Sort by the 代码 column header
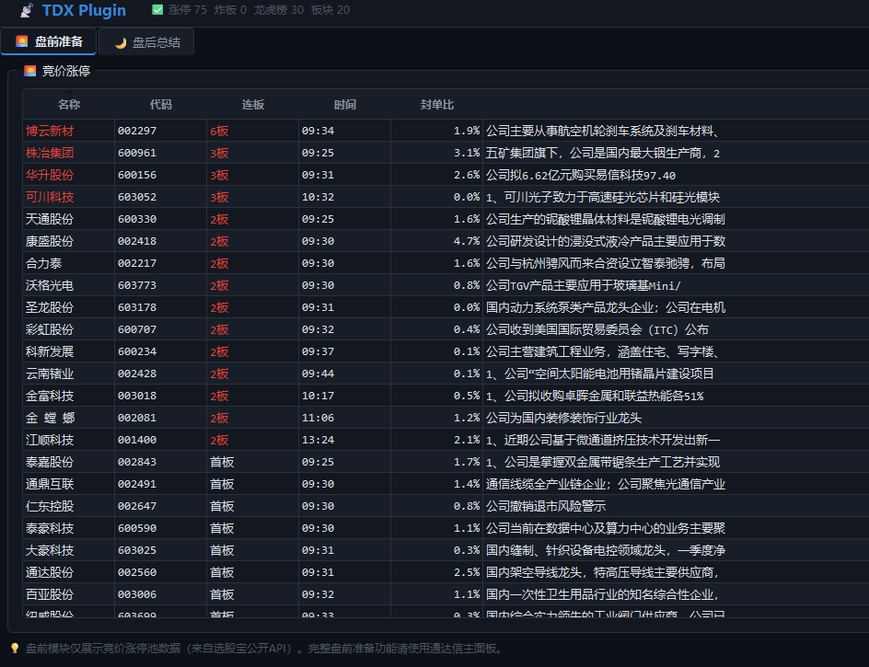This screenshot has width=869, height=667. 161,105
